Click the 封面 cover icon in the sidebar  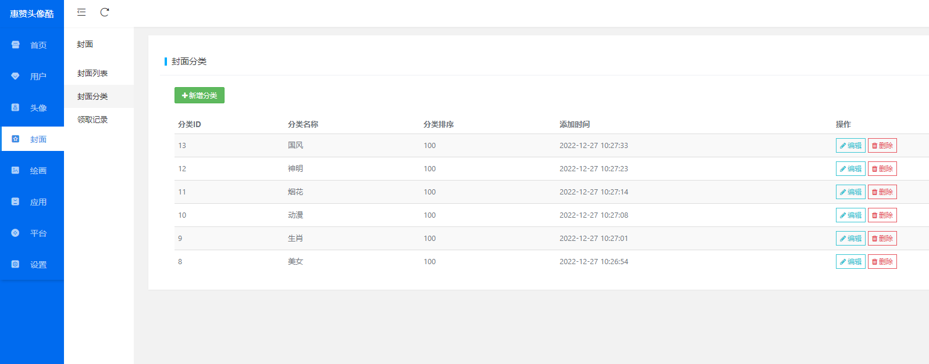point(16,139)
